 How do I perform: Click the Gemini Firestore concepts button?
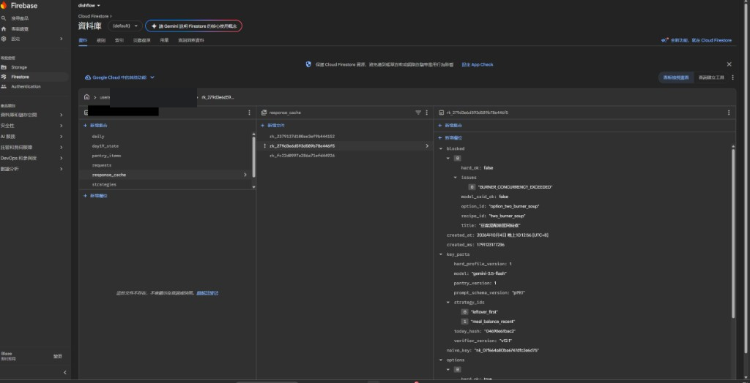[x=193, y=26]
